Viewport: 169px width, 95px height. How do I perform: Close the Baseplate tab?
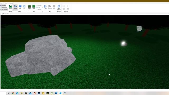(x=9, y=14)
